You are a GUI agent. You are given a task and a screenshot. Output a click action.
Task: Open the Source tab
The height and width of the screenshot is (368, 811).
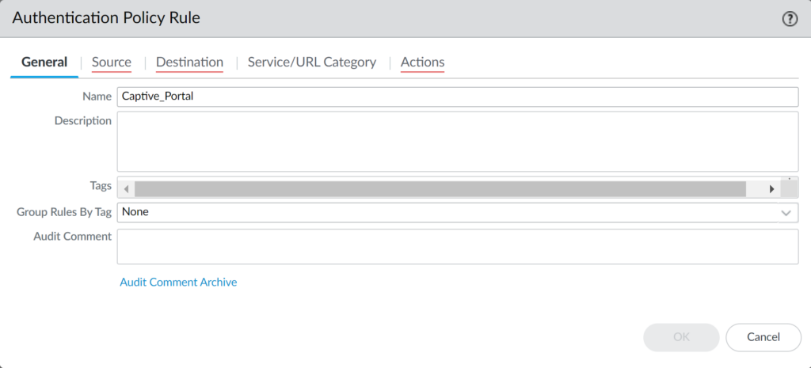pyautogui.click(x=112, y=62)
